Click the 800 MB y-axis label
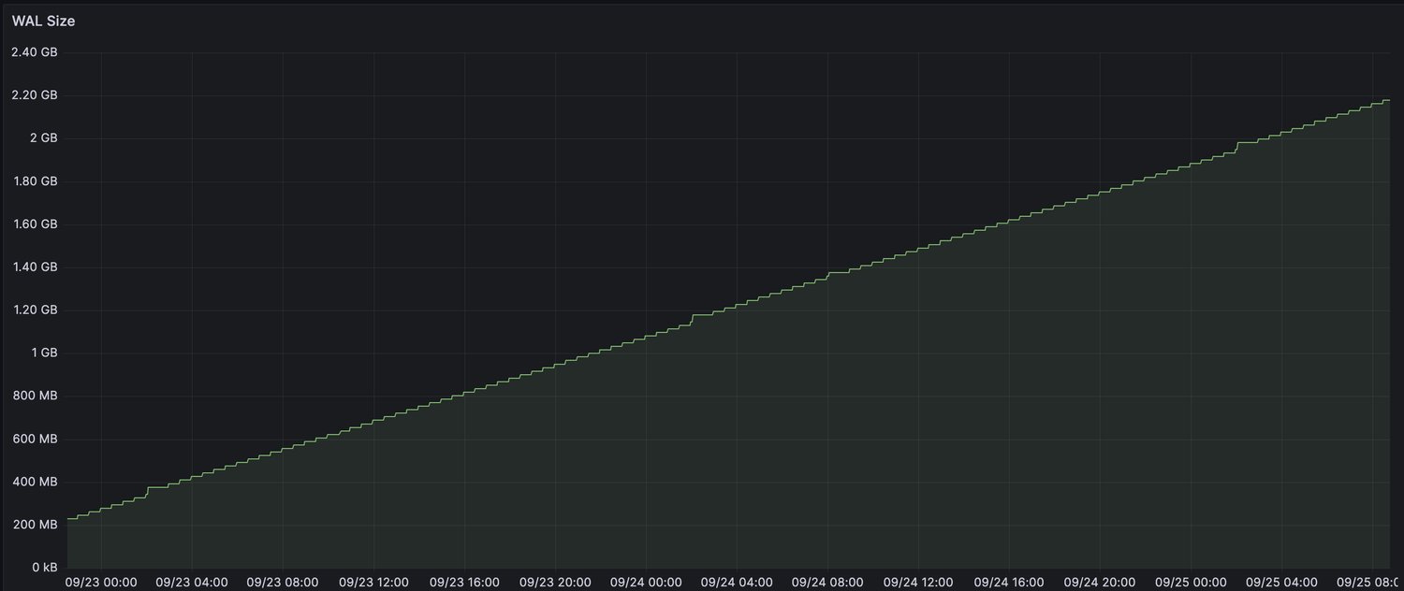This screenshot has width=1404, height=591. [x=36, y=396]
